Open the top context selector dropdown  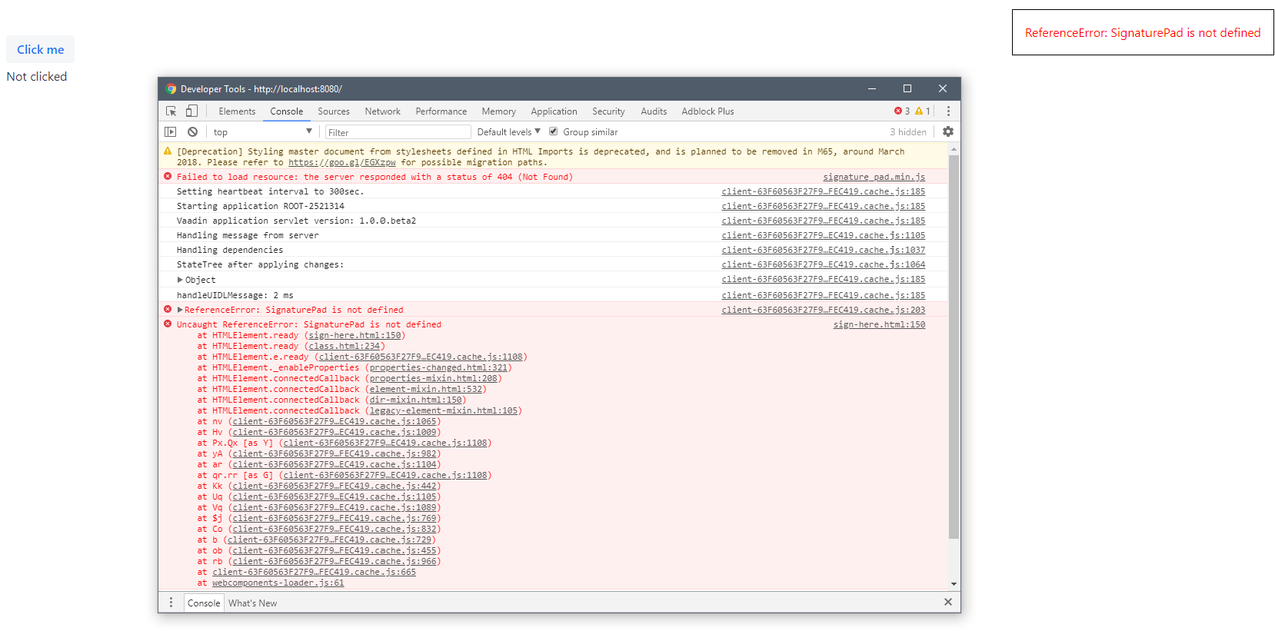[262, 132]
